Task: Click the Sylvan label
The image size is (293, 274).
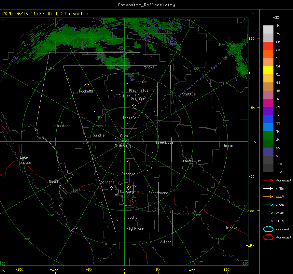Action: [x=124, y=96]
